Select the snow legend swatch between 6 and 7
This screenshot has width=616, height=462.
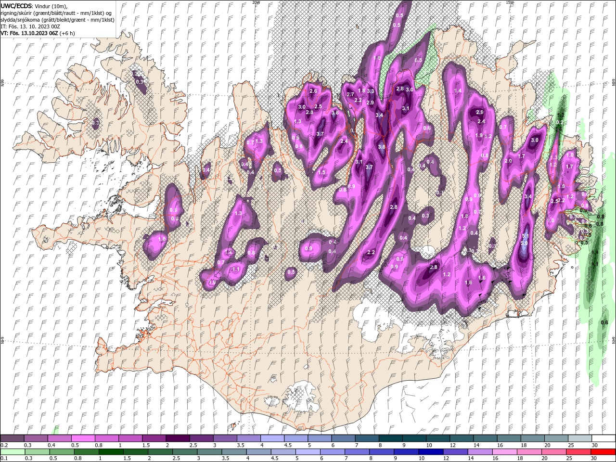[343, 438]
